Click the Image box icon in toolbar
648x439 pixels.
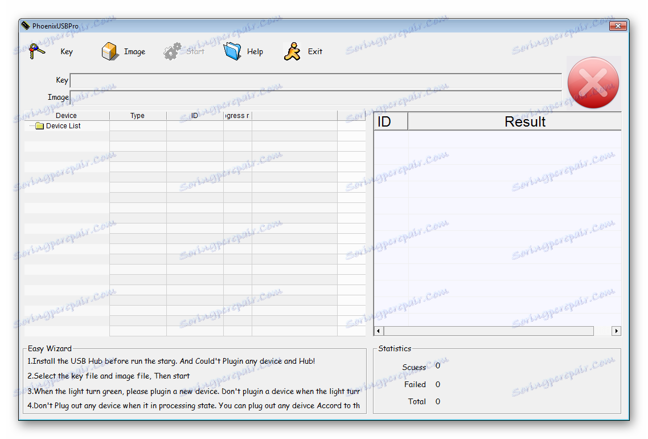click(110, 51)
